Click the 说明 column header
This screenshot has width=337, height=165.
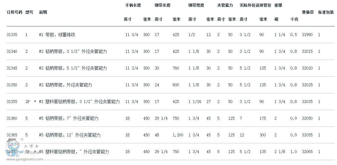[x=43, y=12]
